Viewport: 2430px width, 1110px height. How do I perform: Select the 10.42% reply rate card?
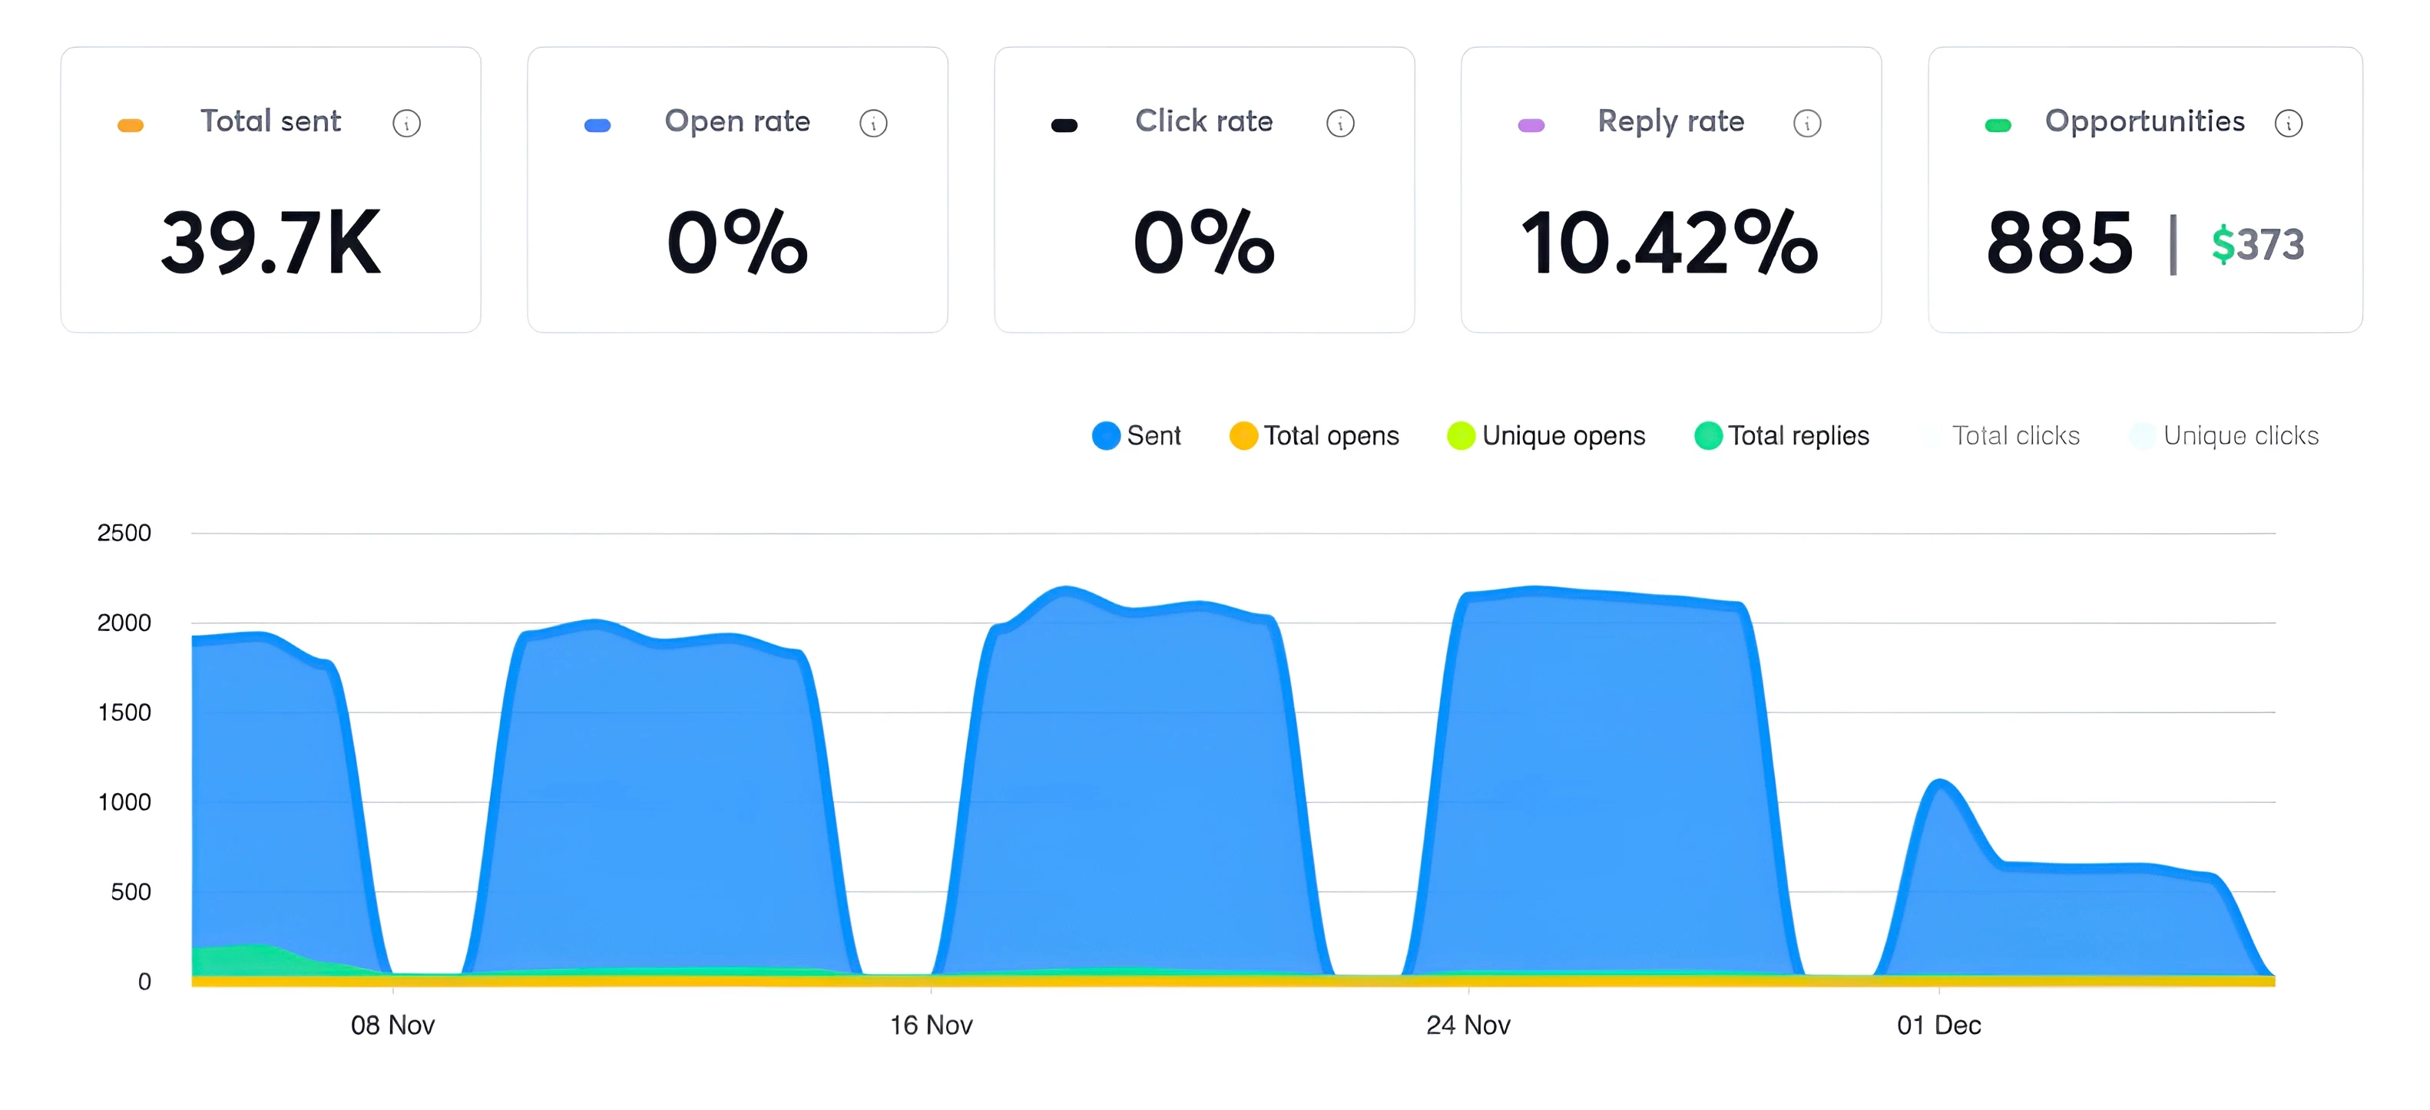pyautogui.click(x=1670, y=243)
